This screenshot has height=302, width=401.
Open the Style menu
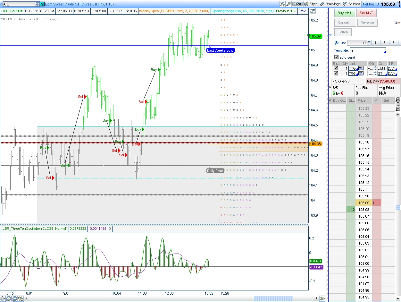[x=311, y=4]
